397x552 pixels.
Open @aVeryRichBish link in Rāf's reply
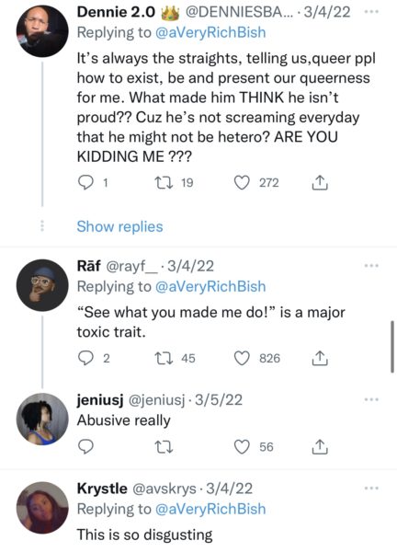(210, 286)
